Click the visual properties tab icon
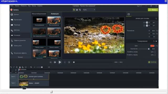 [x=129, y=14]
